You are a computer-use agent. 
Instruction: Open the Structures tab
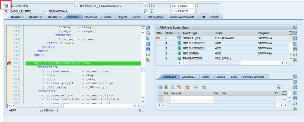tap(91, 17)
